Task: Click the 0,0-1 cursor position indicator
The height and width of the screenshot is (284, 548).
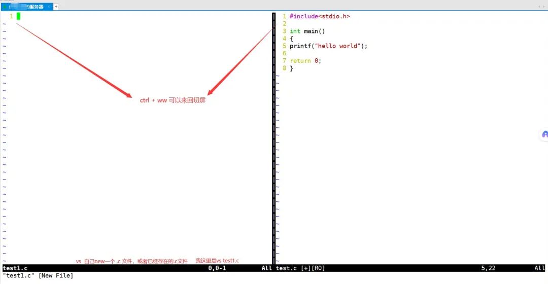Action: click(217, 268)
